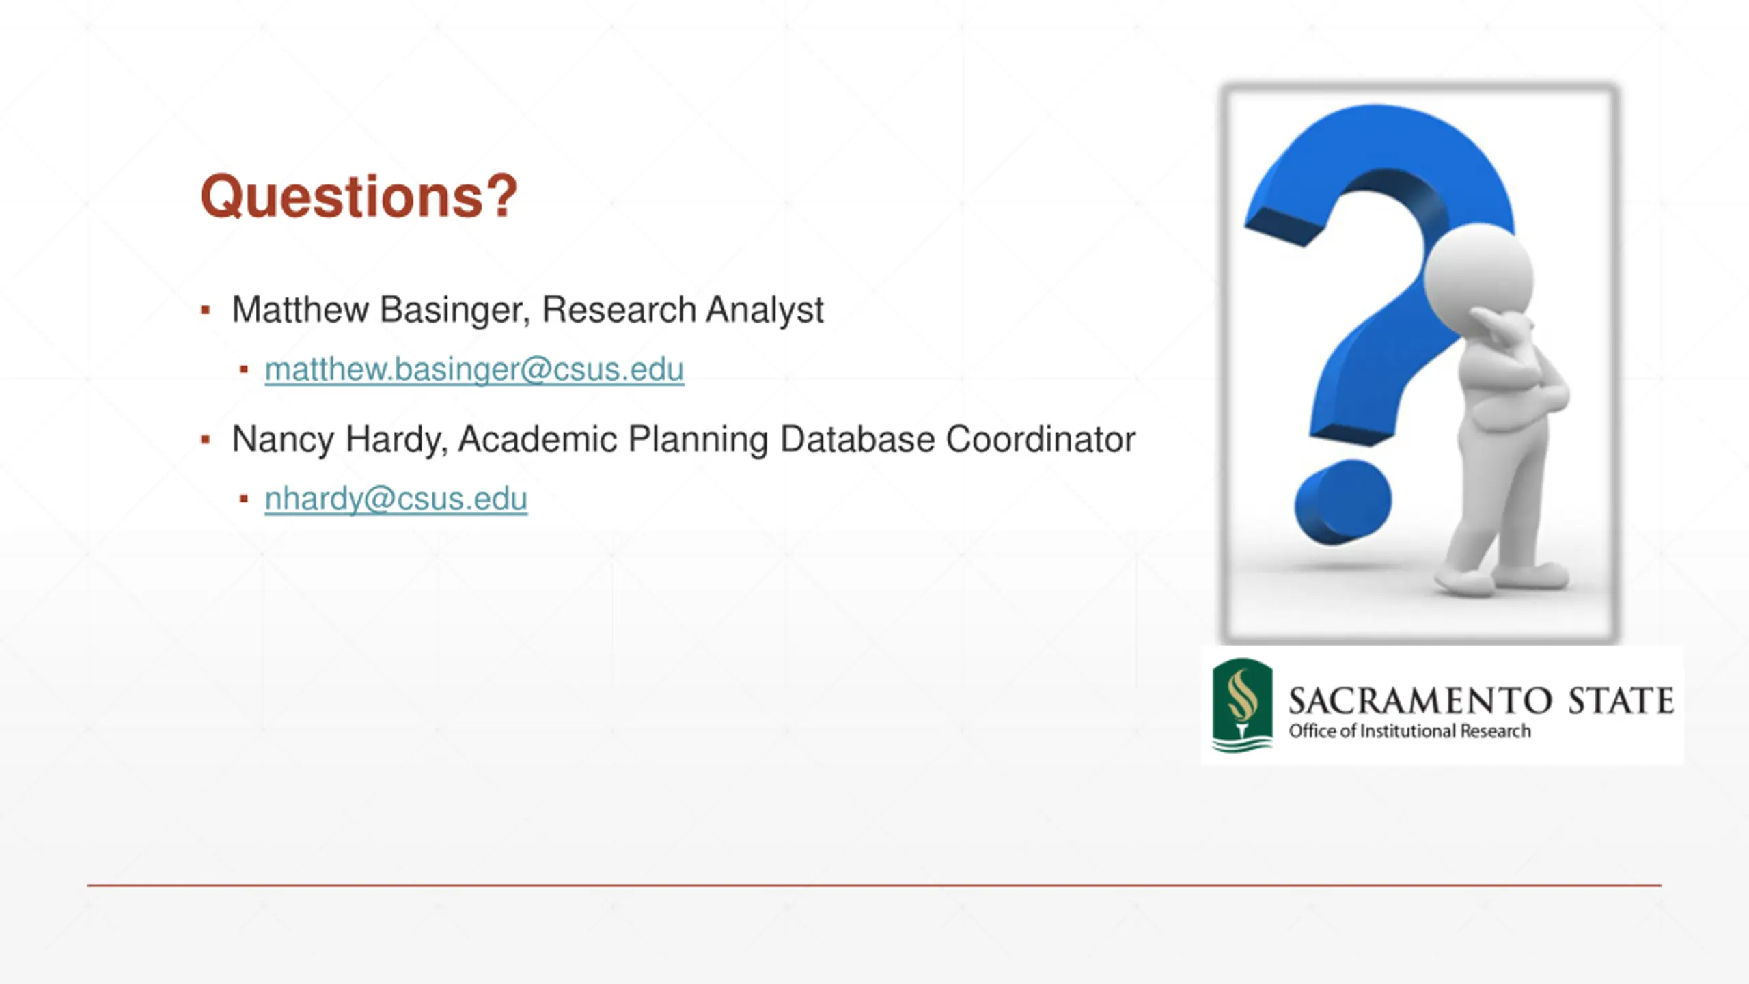
Task: Select the red bullet beside Nancy Hardy
Action: (x=205, y=439)
